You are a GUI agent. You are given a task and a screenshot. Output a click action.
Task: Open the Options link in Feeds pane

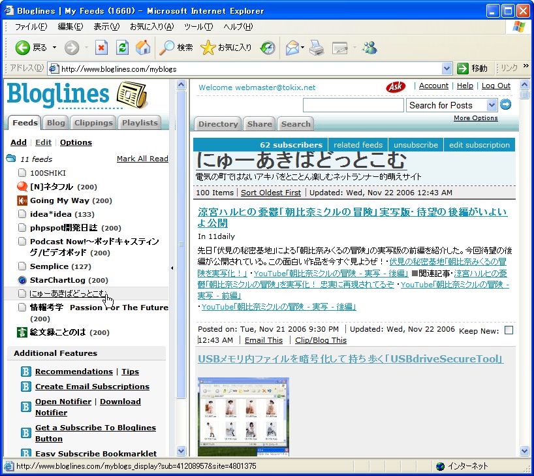pos(76,142)
